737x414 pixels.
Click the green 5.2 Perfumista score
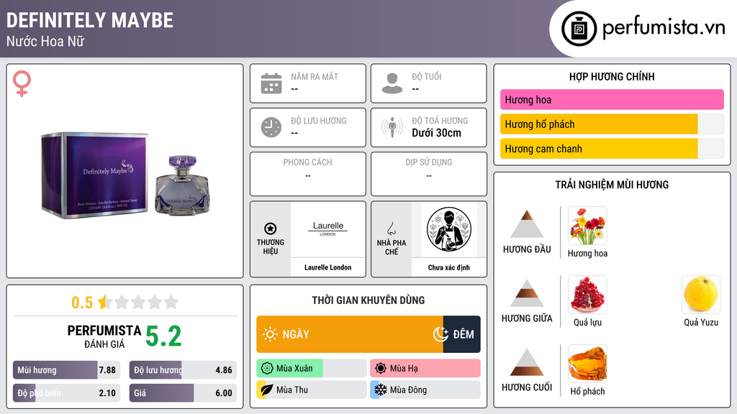(163, 336)
